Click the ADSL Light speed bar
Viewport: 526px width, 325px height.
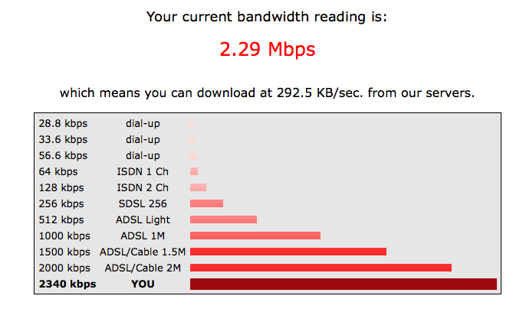coord(223,219)
